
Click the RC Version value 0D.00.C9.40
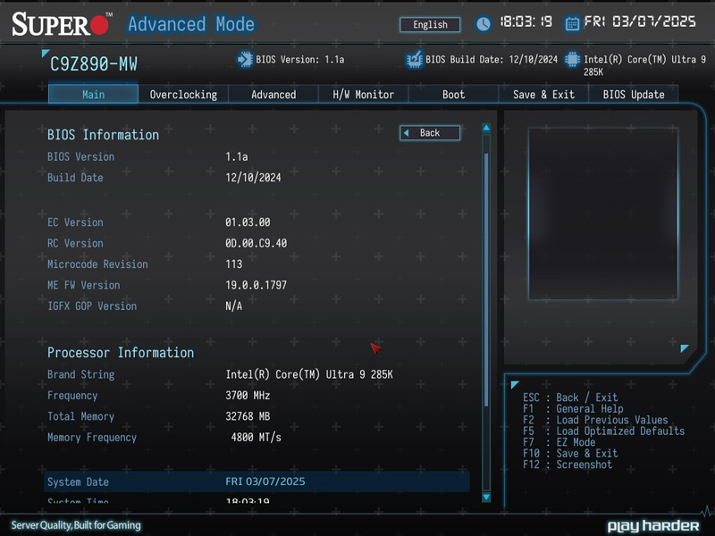click(x=256, y=243)
